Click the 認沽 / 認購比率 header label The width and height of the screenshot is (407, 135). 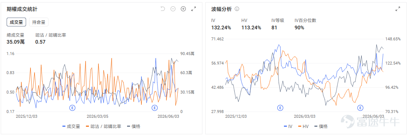tap(51, 35)
